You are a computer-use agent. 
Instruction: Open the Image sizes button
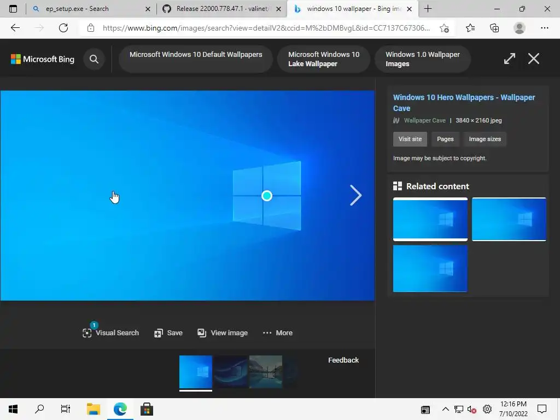(485, 139)
